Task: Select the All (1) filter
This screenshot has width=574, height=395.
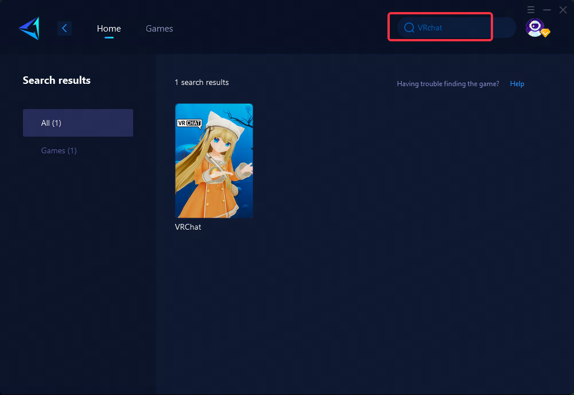Action: tap(78, 123)
